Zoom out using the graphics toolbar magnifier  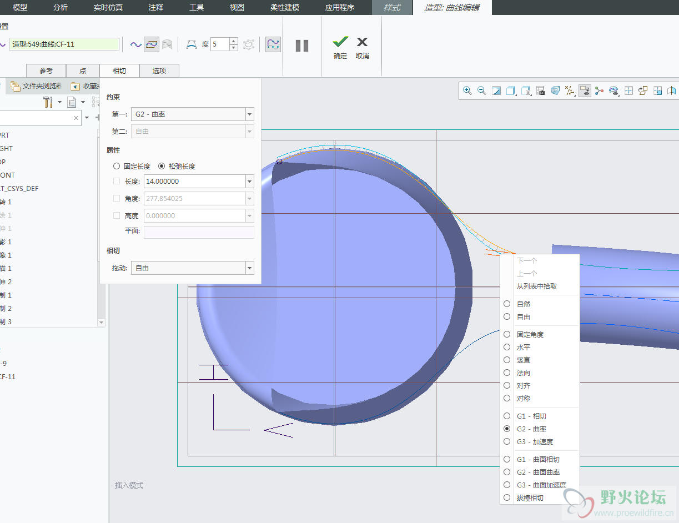point(482,90)
